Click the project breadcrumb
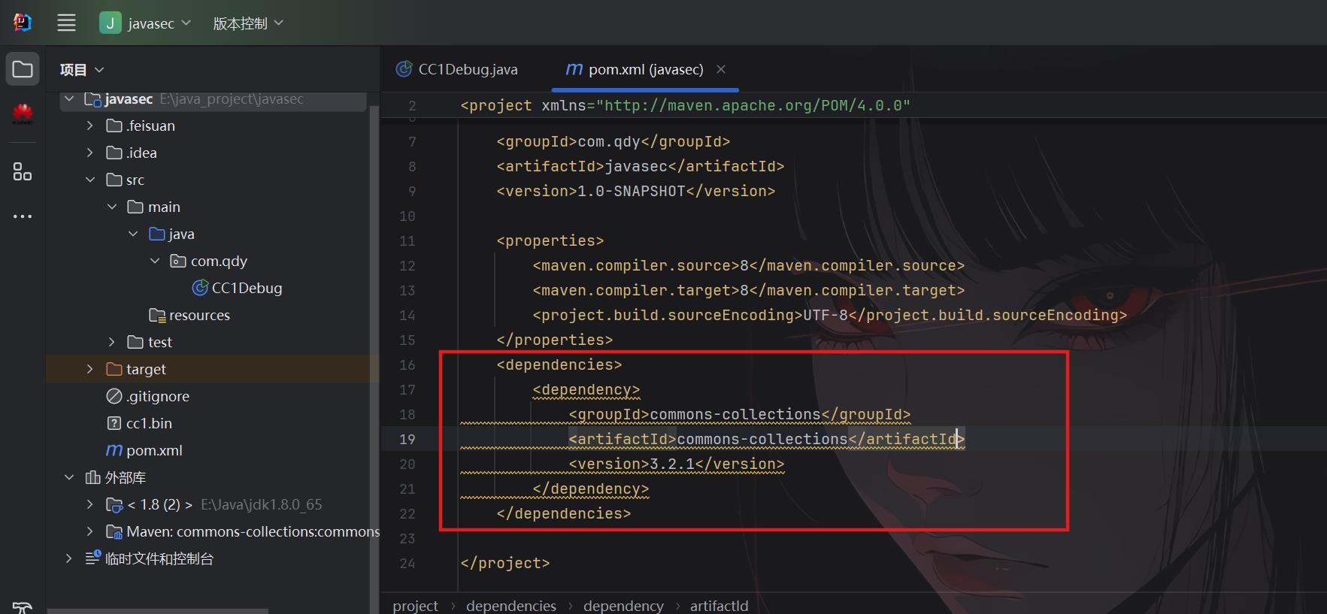Viewport: 1327px width, 614px height. point(415,606)
